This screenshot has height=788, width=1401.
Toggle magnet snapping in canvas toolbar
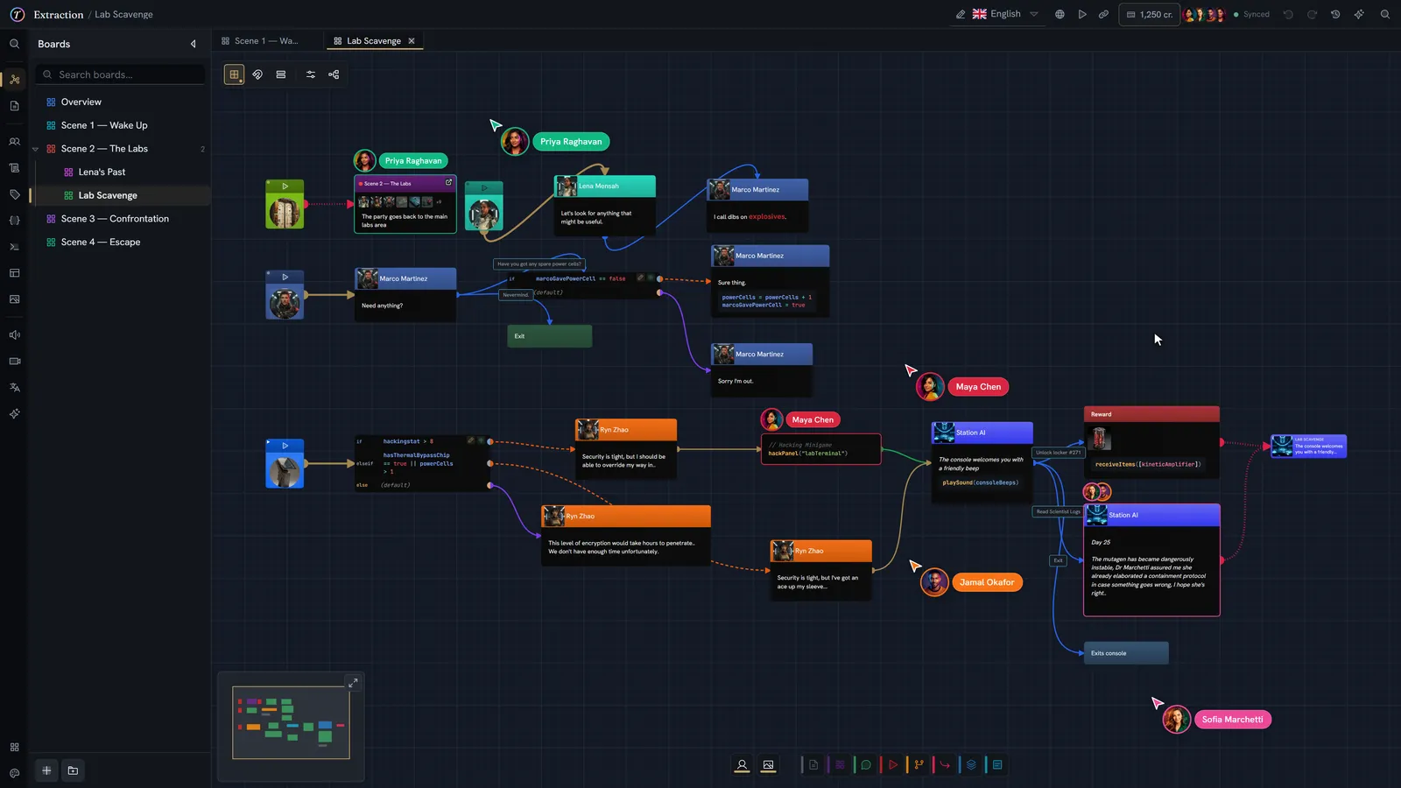257,74
